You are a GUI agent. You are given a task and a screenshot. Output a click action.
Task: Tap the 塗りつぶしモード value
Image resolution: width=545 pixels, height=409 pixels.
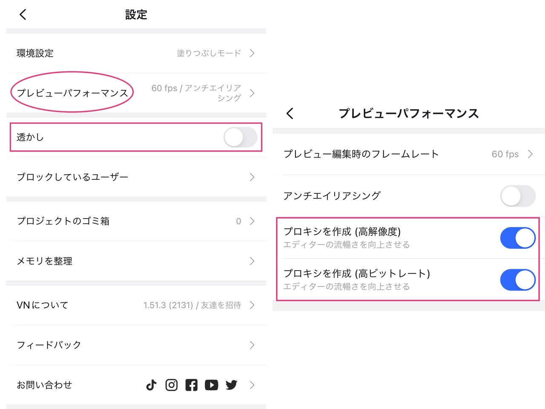coord(209,53)
